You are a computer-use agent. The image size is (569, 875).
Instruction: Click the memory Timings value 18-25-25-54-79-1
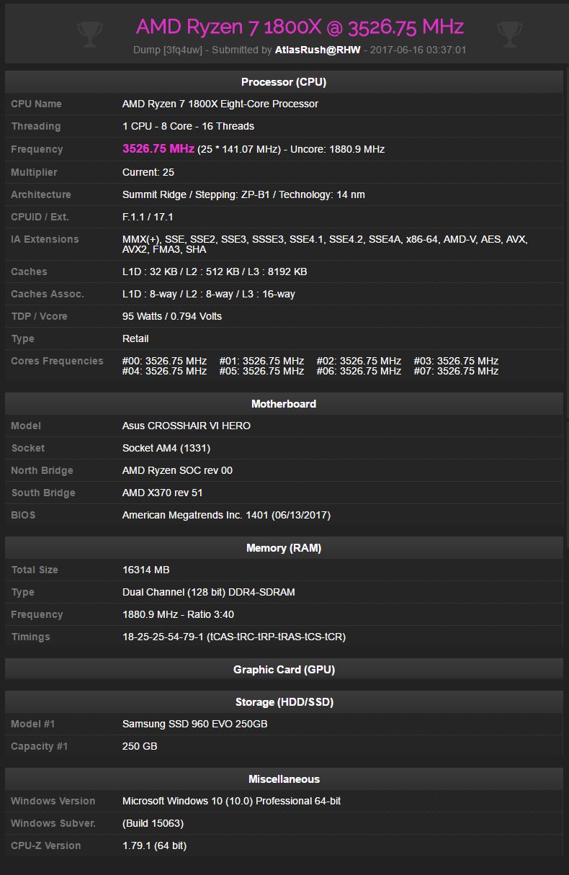point(163,637)
